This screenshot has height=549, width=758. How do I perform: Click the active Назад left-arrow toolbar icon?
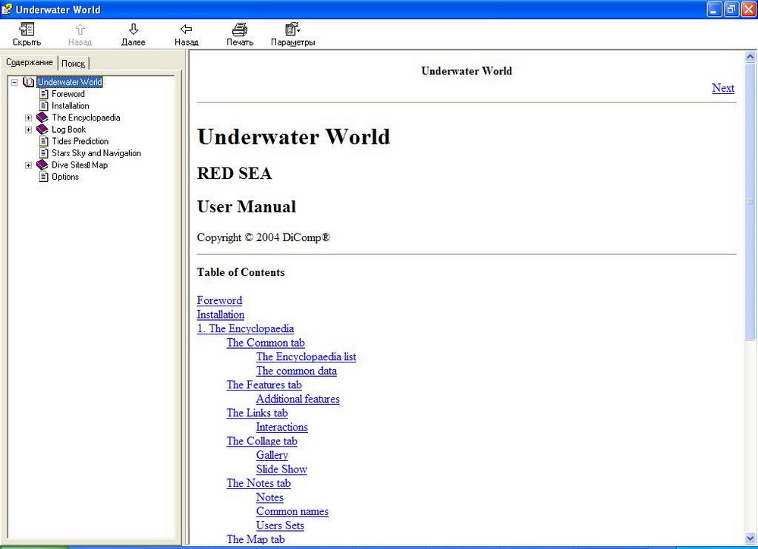(x=187, y=30)
